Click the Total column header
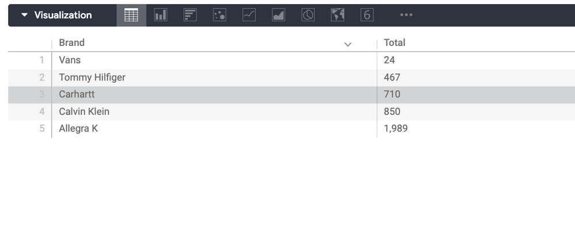 pyautogui.click(x=395, y=43)
